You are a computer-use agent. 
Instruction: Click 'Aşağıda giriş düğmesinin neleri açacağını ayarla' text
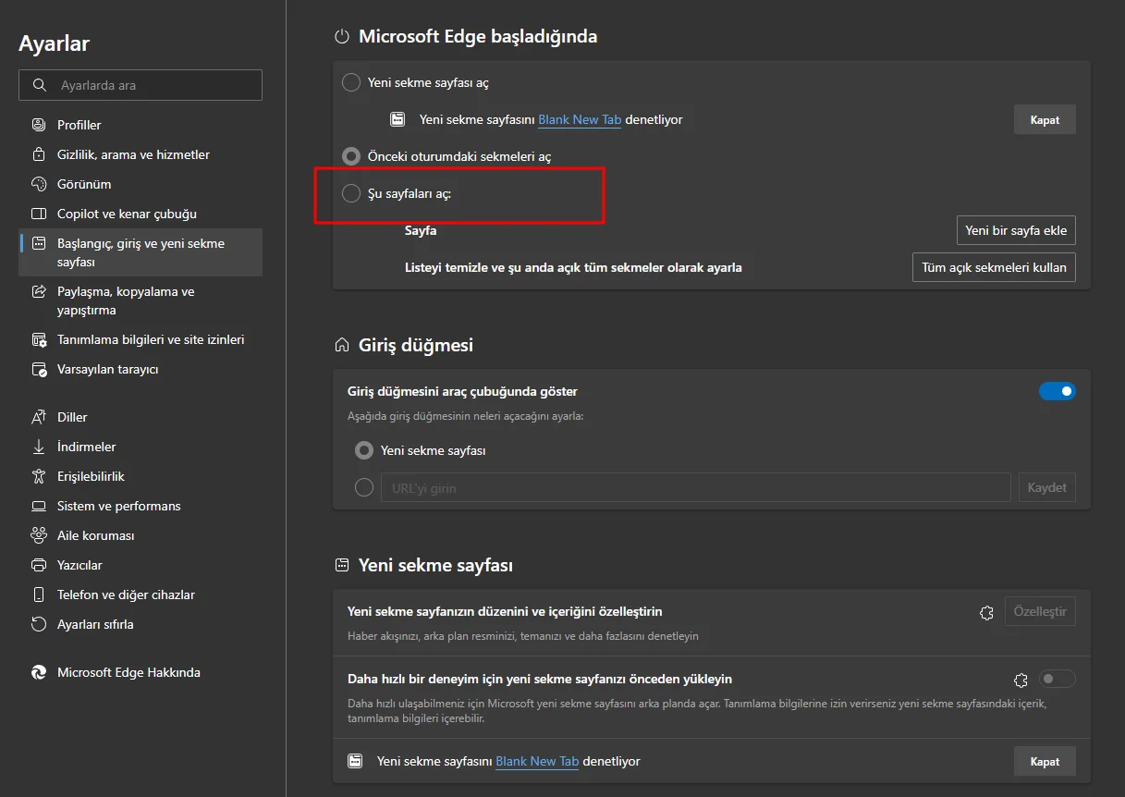click(x=465, y=416)
